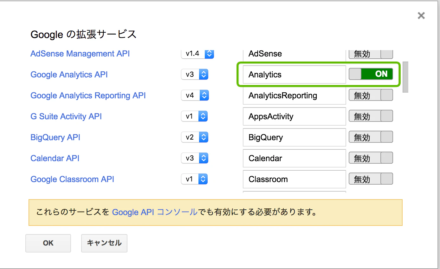Open the v3 version dropdown for Calendar API
This screenshot has height=269, width=440.
tap(195, 158)
